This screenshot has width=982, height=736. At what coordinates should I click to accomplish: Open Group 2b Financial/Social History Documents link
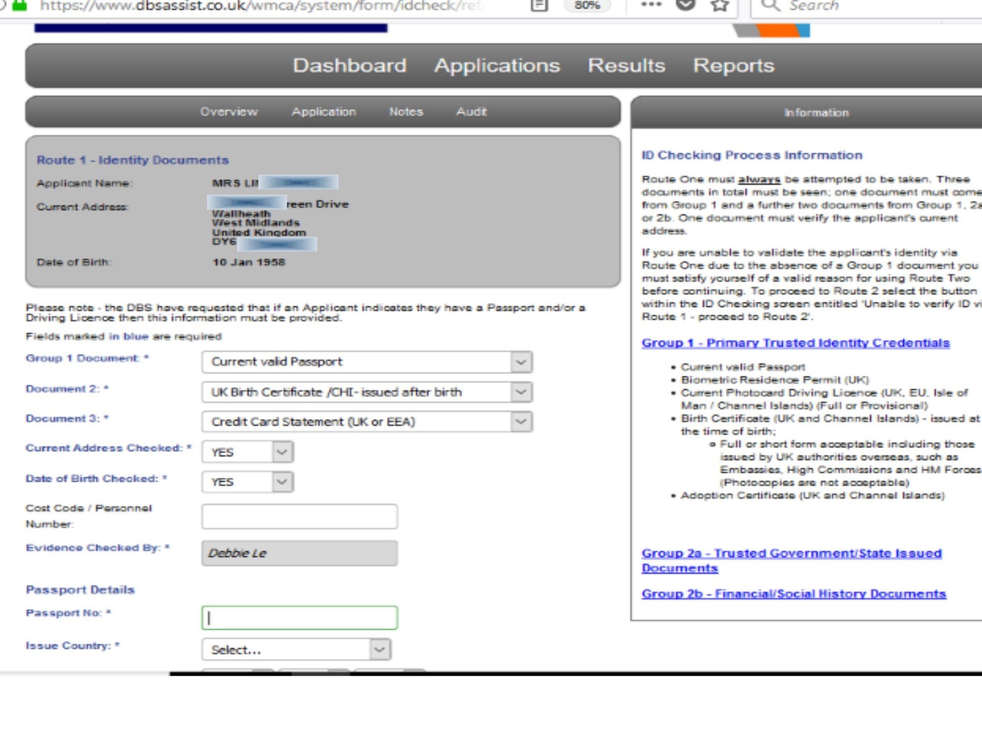click(793, 593)
